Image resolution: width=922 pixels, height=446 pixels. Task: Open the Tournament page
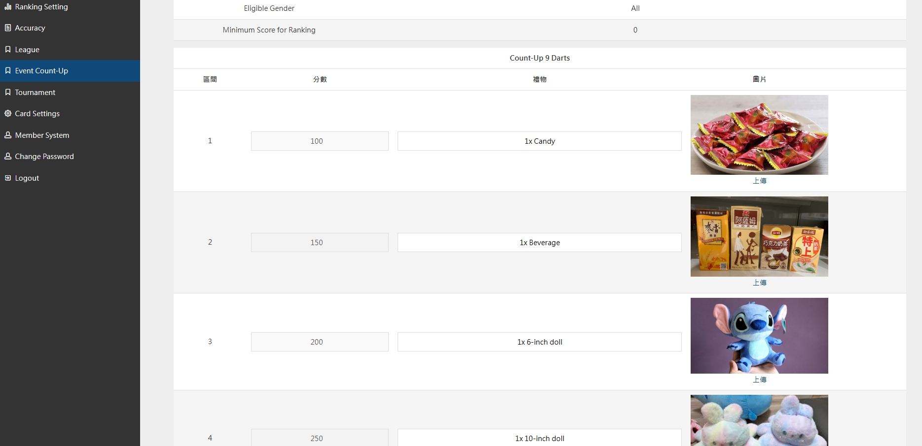[x=70, y=92]
